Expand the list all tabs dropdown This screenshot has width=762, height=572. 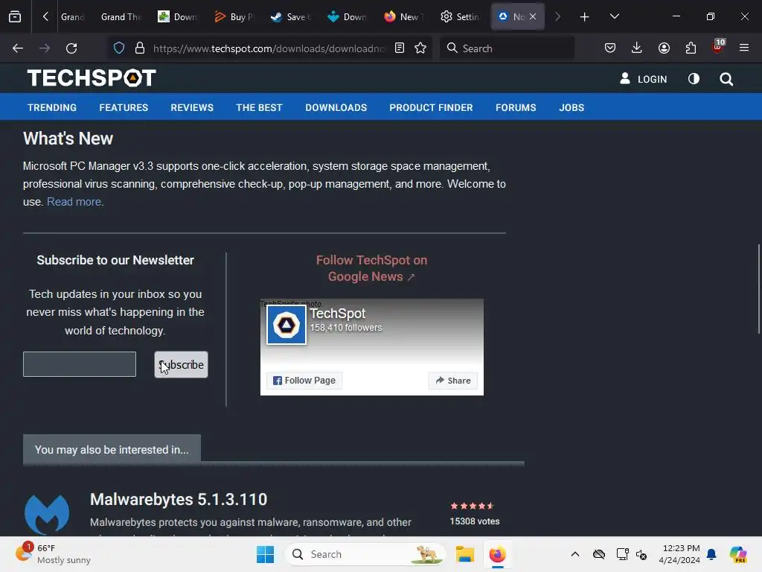[614, 16]
